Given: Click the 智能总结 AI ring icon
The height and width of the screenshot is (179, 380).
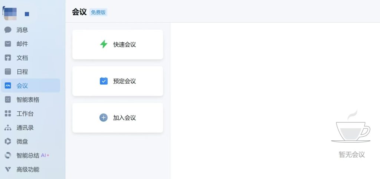Looking at the screenshot, I should point(8,156).
